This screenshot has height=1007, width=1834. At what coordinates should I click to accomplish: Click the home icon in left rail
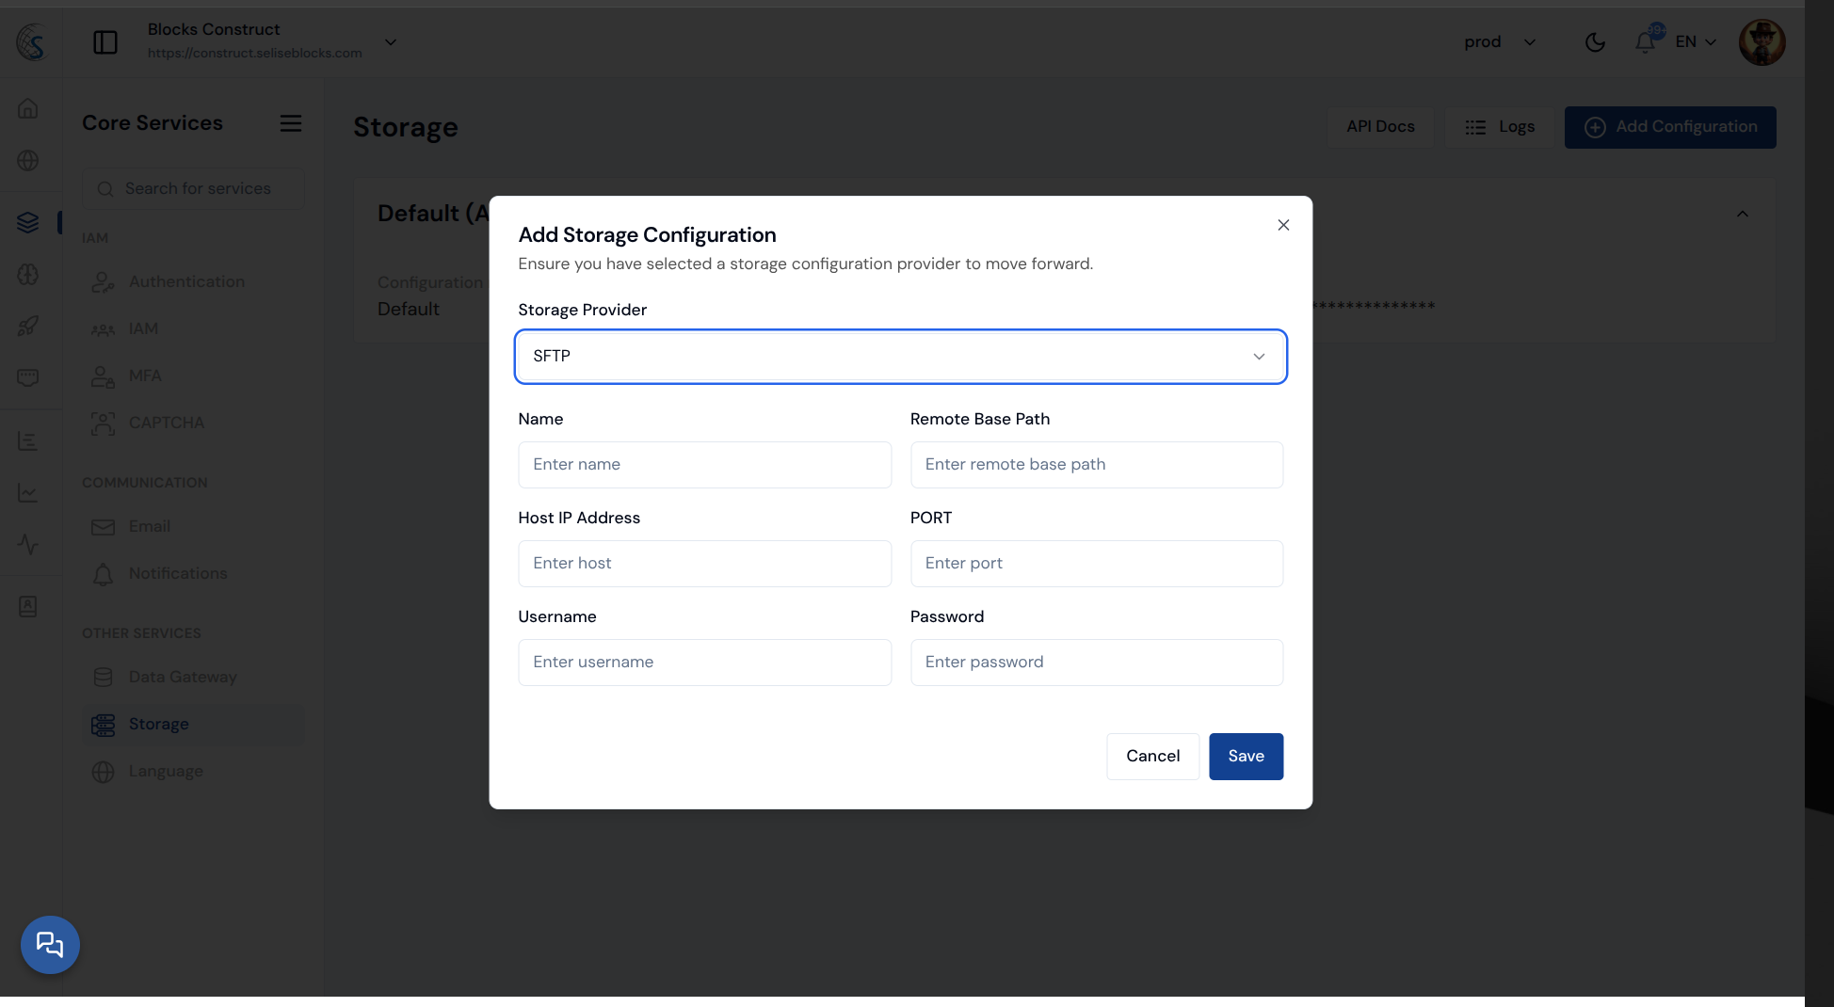pyautogui.click(x=28, y=108)
